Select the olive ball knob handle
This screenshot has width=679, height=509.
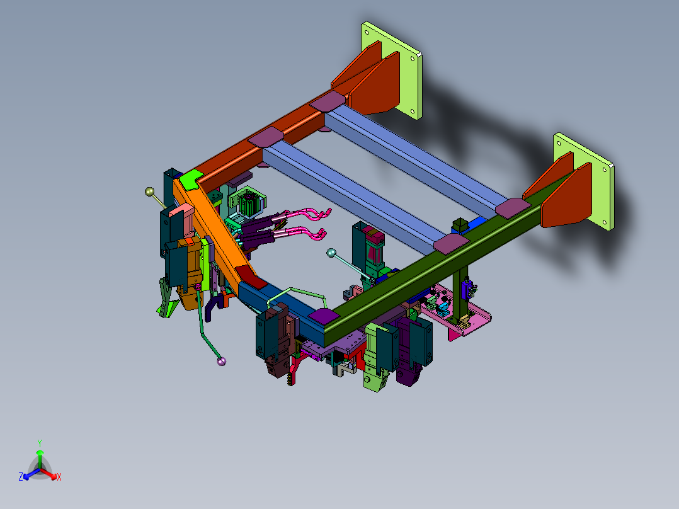tap(149, 192)
